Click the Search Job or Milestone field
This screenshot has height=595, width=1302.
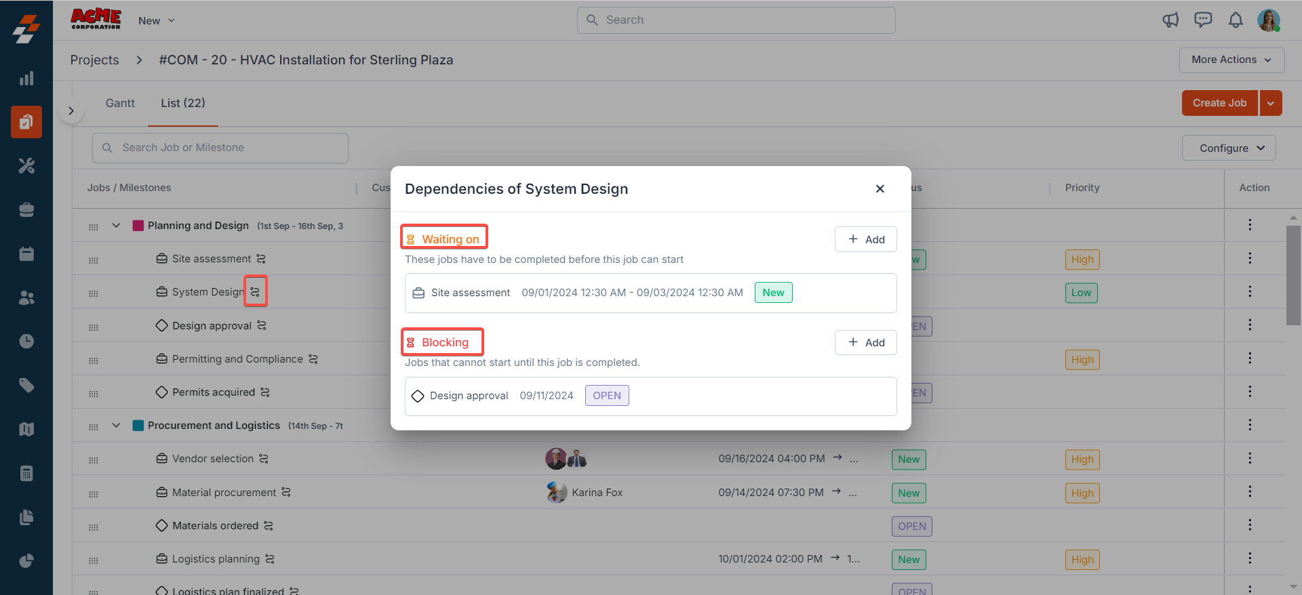tap(220, 148)
